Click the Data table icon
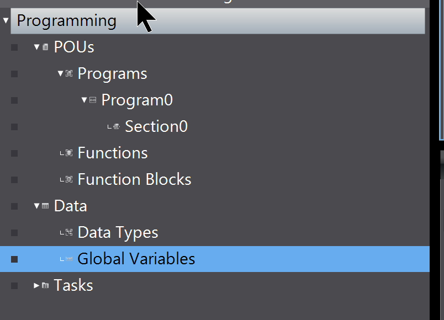The width and height of the screenshot is (444, 320). point(45,206)
